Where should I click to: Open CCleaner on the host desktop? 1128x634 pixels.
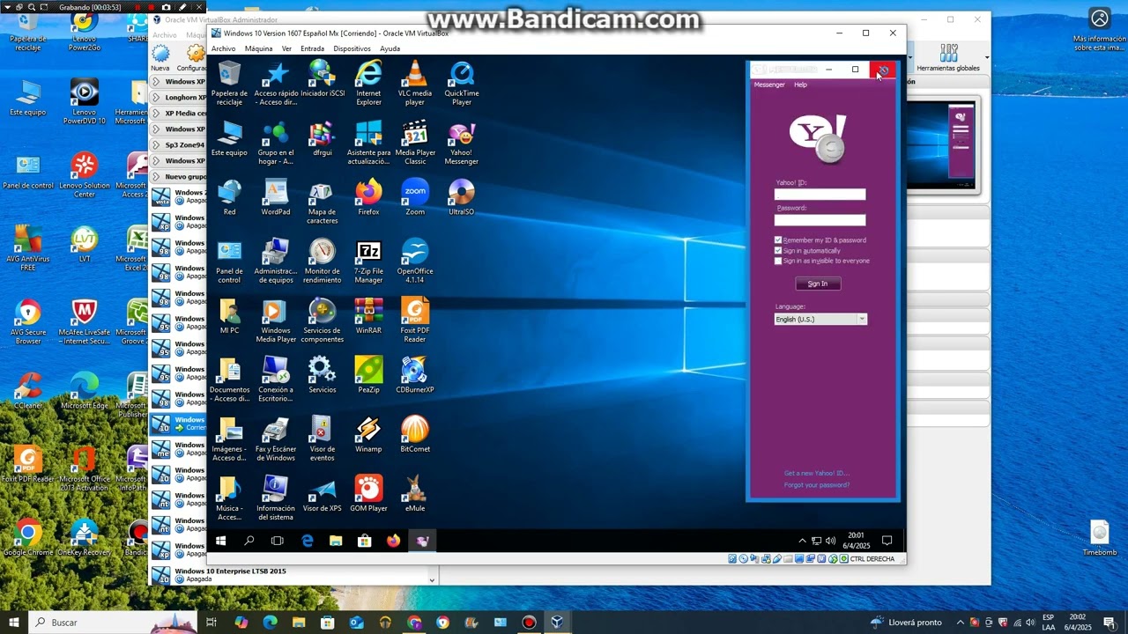coord(28,392)
